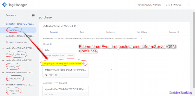The height and width of the screenshot is (96, 195).
Task: Collapse collect group above begin_checkout
Action: (x=3, y=48)
